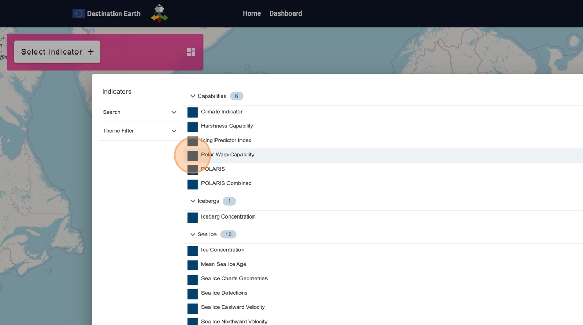Image resolution: width=583 pixels, height=325 pixels.
Task: Select the POLARIS Combined entry
Action: pos(226,183)
